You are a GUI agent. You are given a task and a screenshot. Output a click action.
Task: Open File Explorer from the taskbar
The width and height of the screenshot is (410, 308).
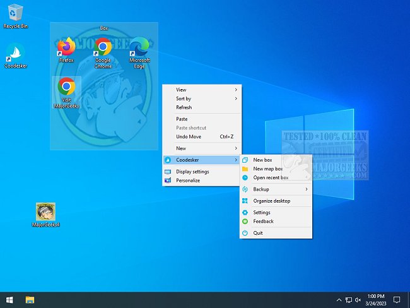coord(30,300)
